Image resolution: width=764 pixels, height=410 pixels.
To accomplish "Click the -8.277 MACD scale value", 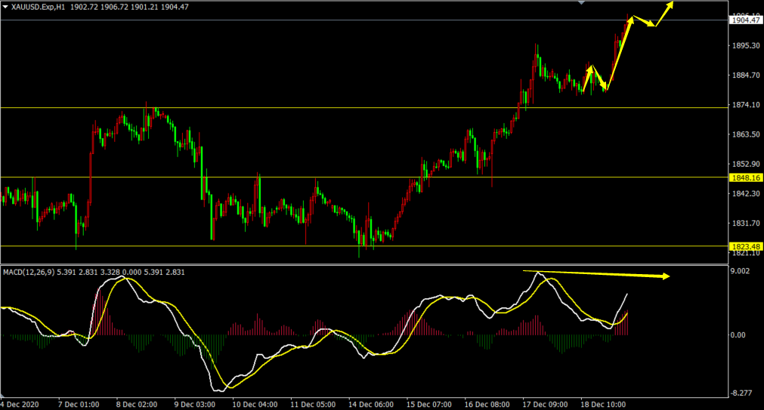I will [x=741, y=393].
